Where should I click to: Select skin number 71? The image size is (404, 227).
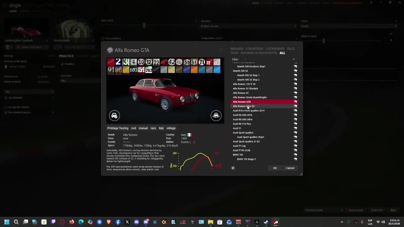pos(202,62)
